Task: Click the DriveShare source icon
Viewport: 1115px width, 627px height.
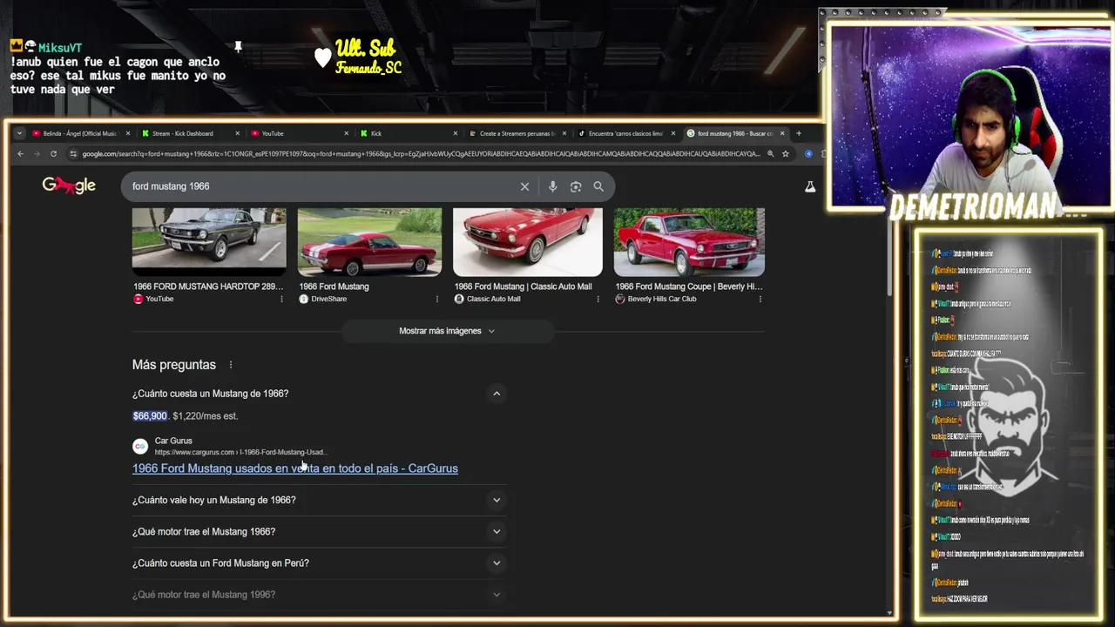Action: point(303,299)
